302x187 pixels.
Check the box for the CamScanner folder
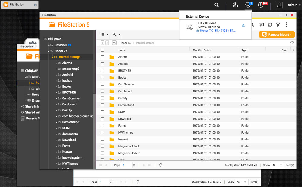click(x=102, y=84)
